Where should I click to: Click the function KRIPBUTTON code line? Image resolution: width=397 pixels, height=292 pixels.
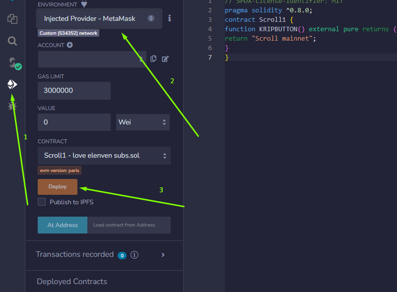click(x=311, y=29)
